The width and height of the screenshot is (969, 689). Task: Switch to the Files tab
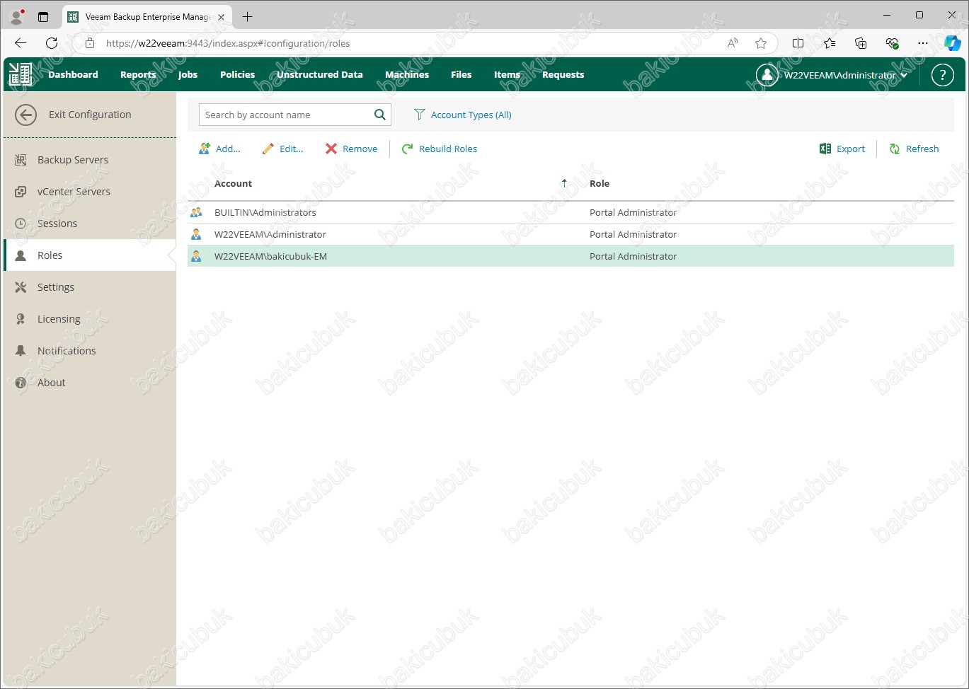tap(461, 74)
